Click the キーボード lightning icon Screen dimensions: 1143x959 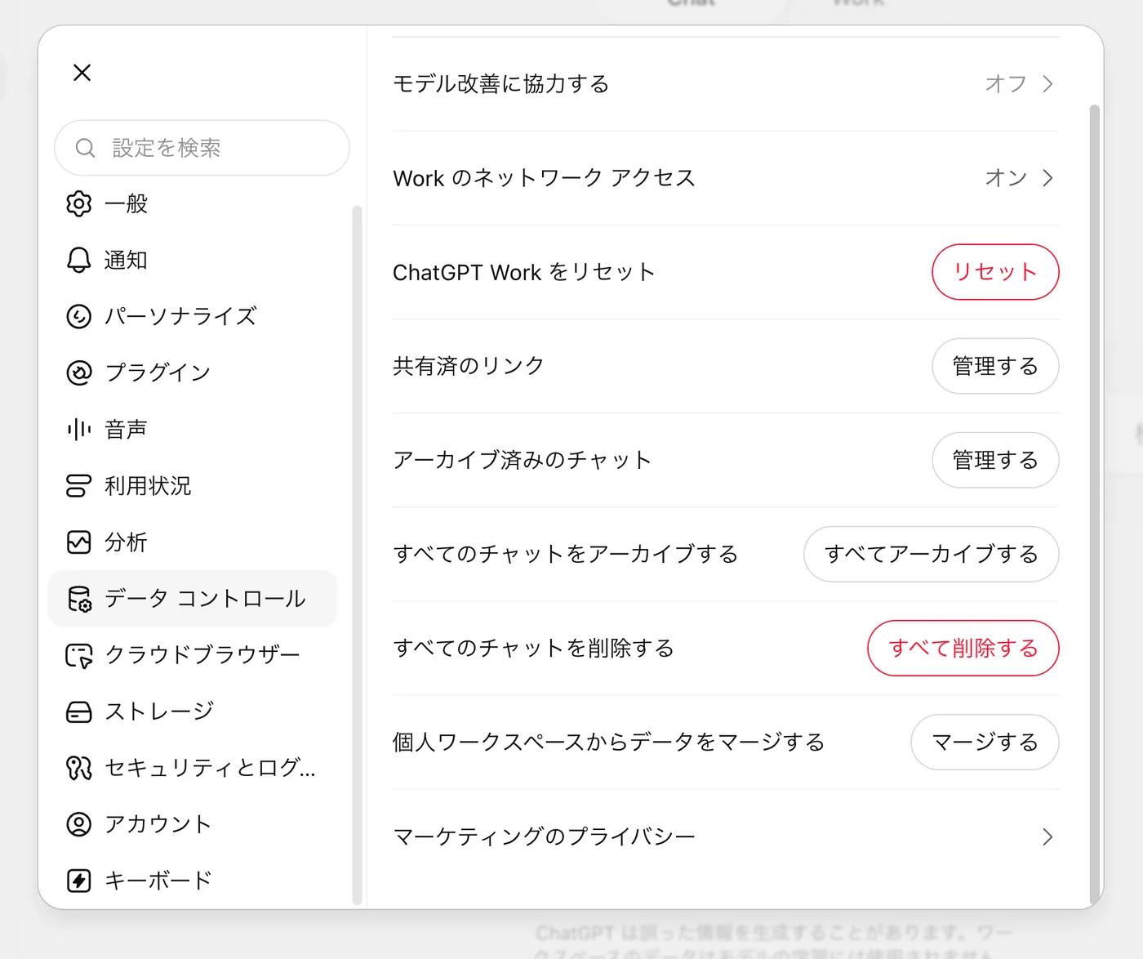(x=78, y=881)
